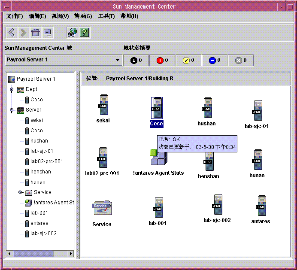
Task: Select lab-sjc-002 in the tree
Action: (41, 234)
